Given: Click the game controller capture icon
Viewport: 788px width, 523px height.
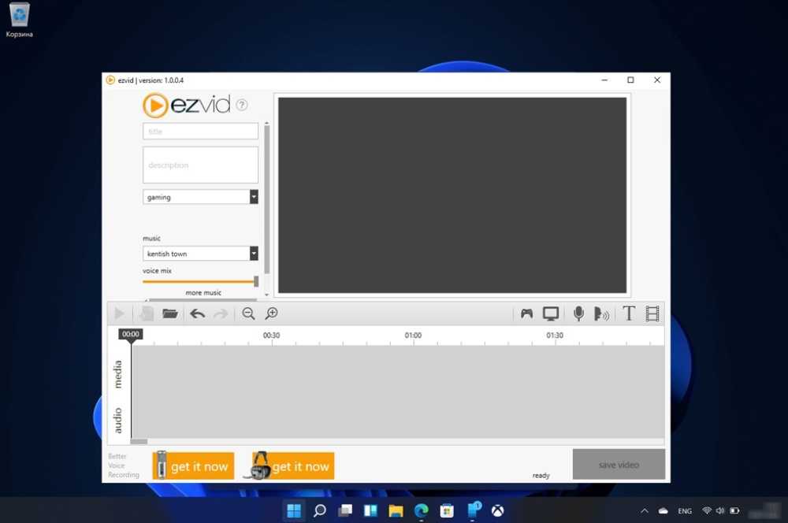Looking at the screenshot, I should pyautogui.click(x=526, y=313).
